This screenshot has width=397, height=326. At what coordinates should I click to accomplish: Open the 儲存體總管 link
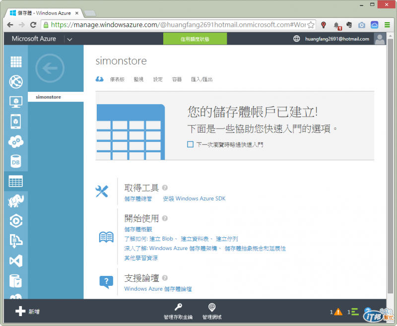click(x=138, y=198)
